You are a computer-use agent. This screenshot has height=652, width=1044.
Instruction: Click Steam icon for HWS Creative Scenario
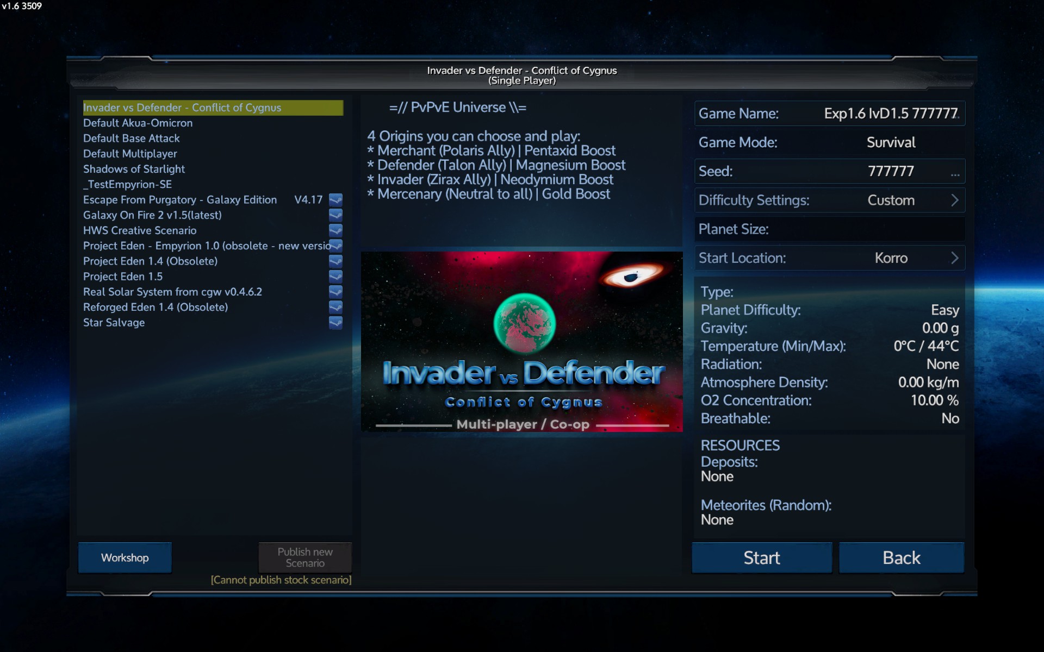click(x=335, y=230)
